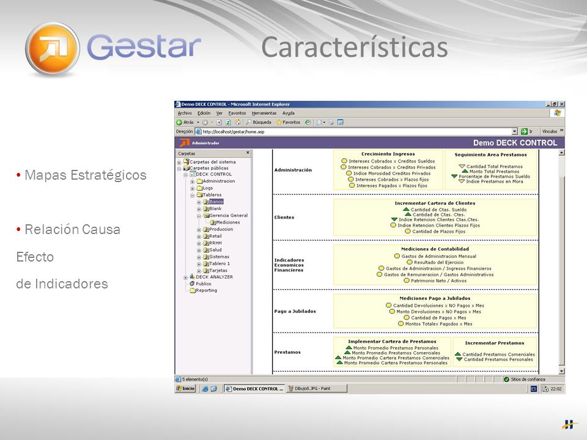Select the Sistemas dashboard in tree

click(219, 257)
